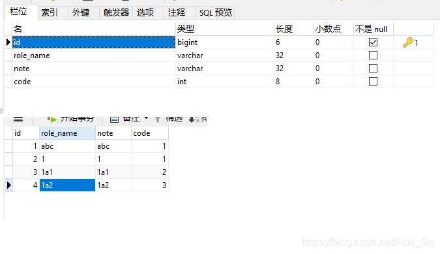The height and width of the screenshot is (254, 440).
Task: Click the code column header in data grid
Action: (150, 133)
